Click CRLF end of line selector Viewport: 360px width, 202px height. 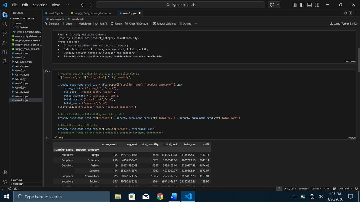(x=327, y=189)
